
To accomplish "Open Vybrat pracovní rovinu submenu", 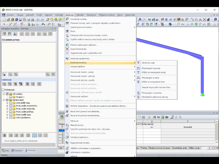I will tap(100, 27).
